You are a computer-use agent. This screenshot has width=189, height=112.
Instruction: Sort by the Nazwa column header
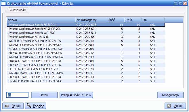click(x=41, y=20)
